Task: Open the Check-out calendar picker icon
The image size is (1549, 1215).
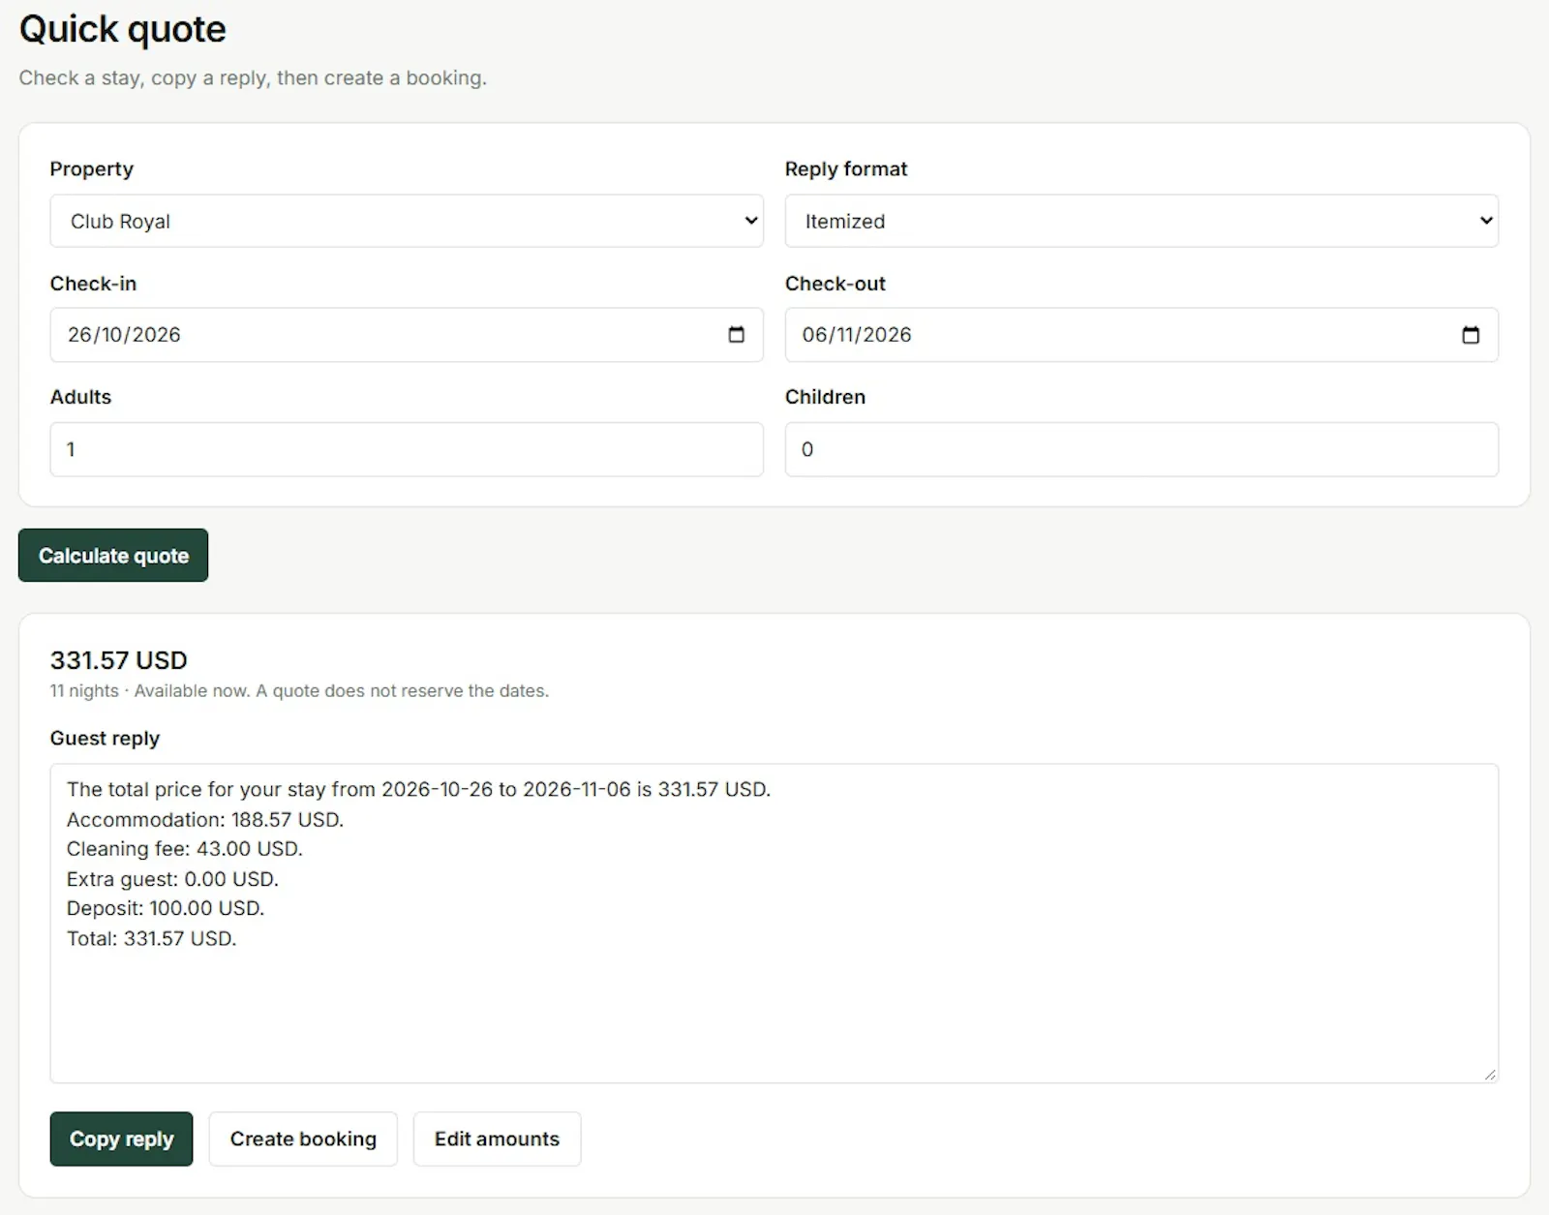Action: 1471,335
